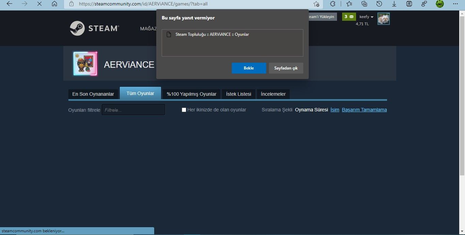This screenshot has width=465, height=235.
Task: Open the MAĞAZA menu in Steam header
Action: [x=148, y=29]
